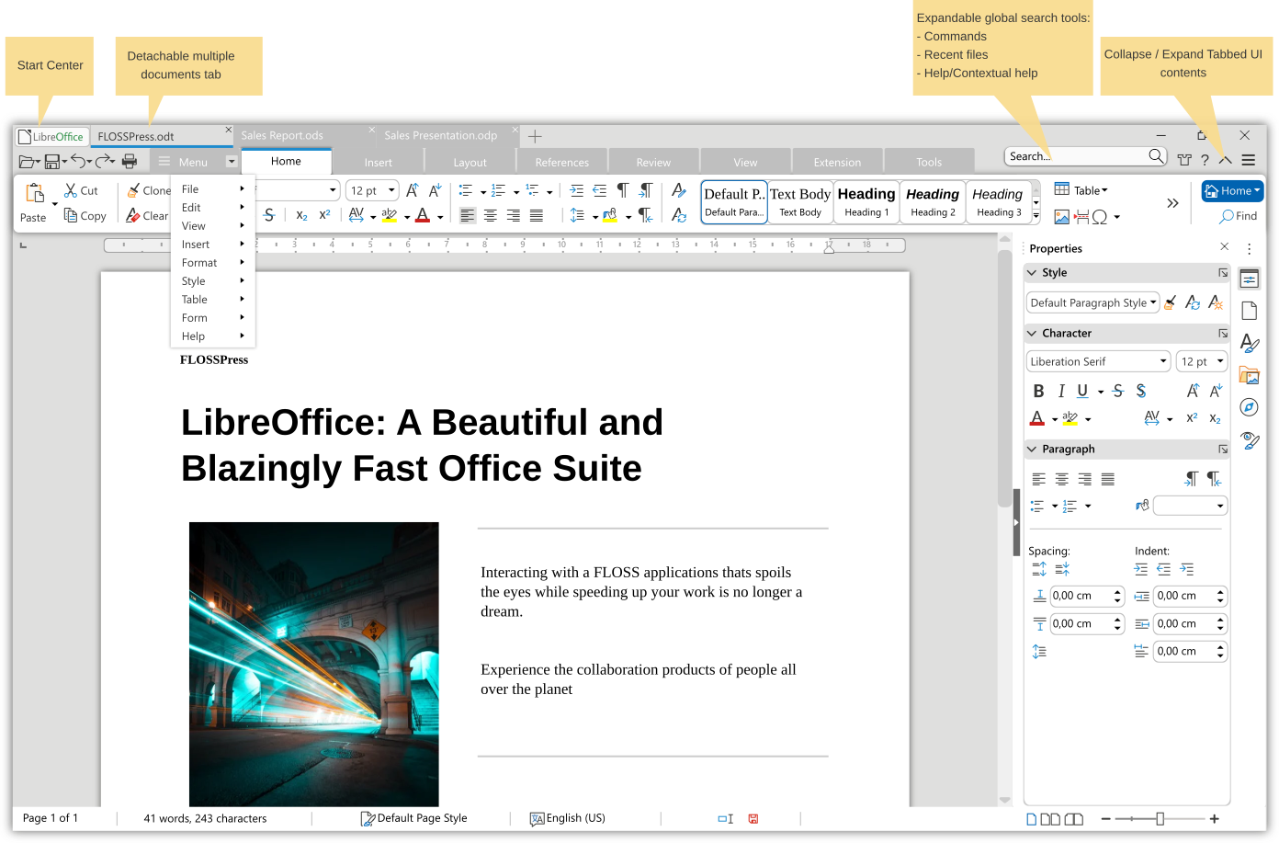Viewport: 1279px width, 843px height.
Task: Switch to the Sales Report.ods tab
Action: (x=283, y=134)
